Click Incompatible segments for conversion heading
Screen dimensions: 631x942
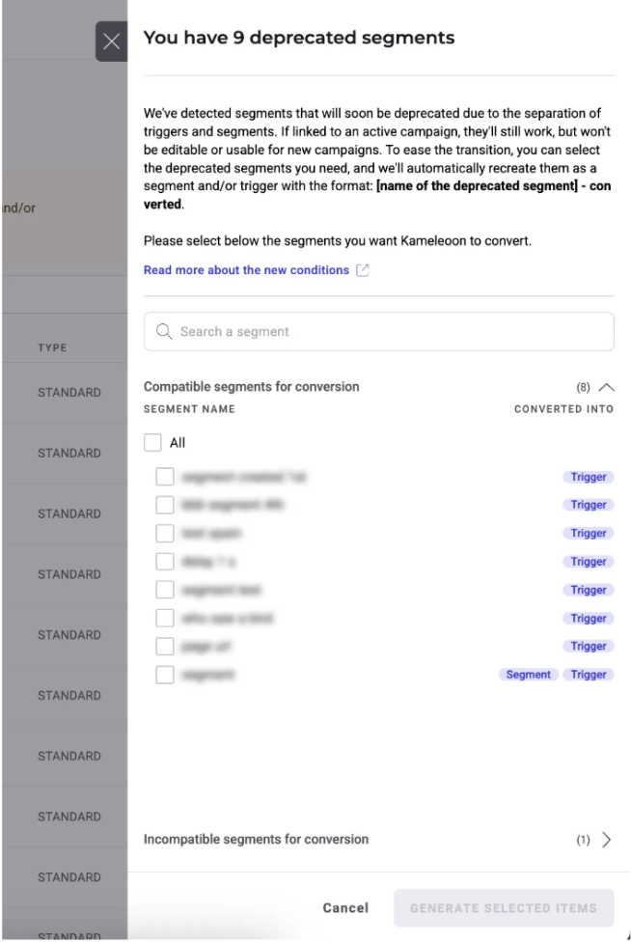pyautogui.click(x=256, y=840)
